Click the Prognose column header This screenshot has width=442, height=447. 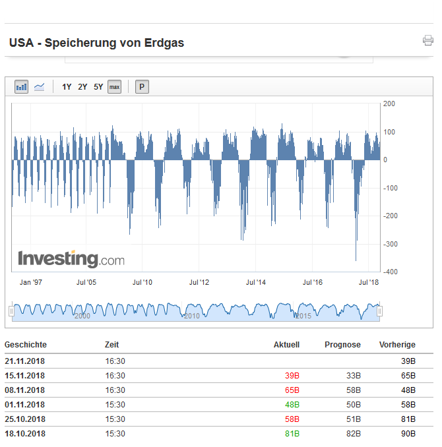tap(342, 344)
